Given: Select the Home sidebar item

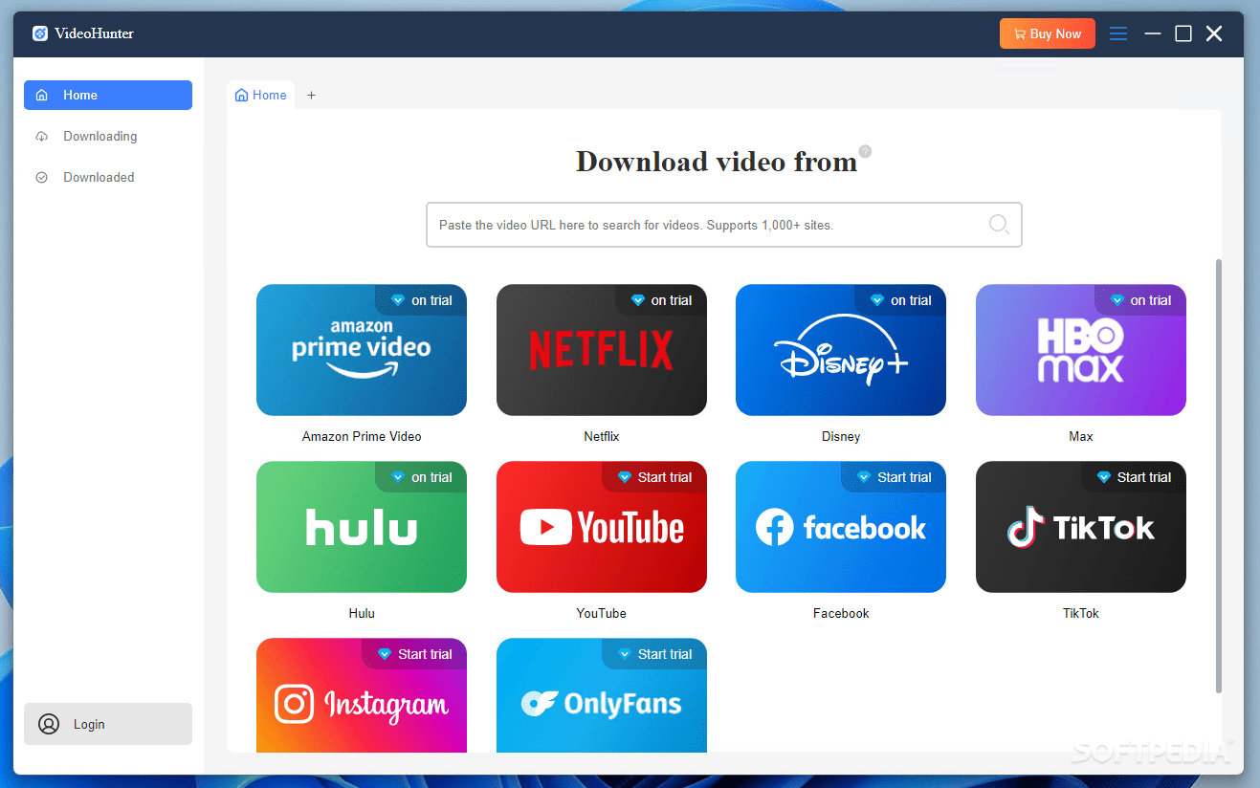Looking at the screenshot, I should [x=108, y=95].
